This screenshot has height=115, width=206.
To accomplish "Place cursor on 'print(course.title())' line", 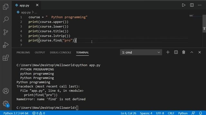I will point(48,31).
